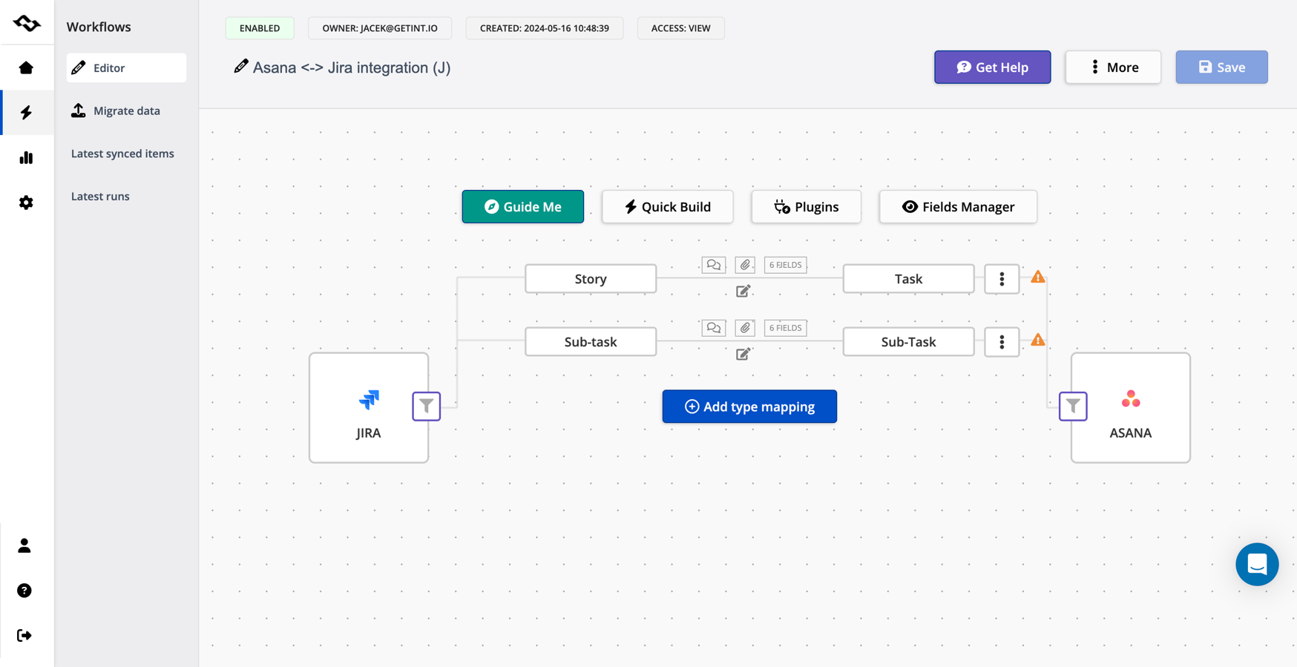Click the 6 FIELDS badge on the Story mapping
1297x667 pixels.
click(x=785, y=265)
